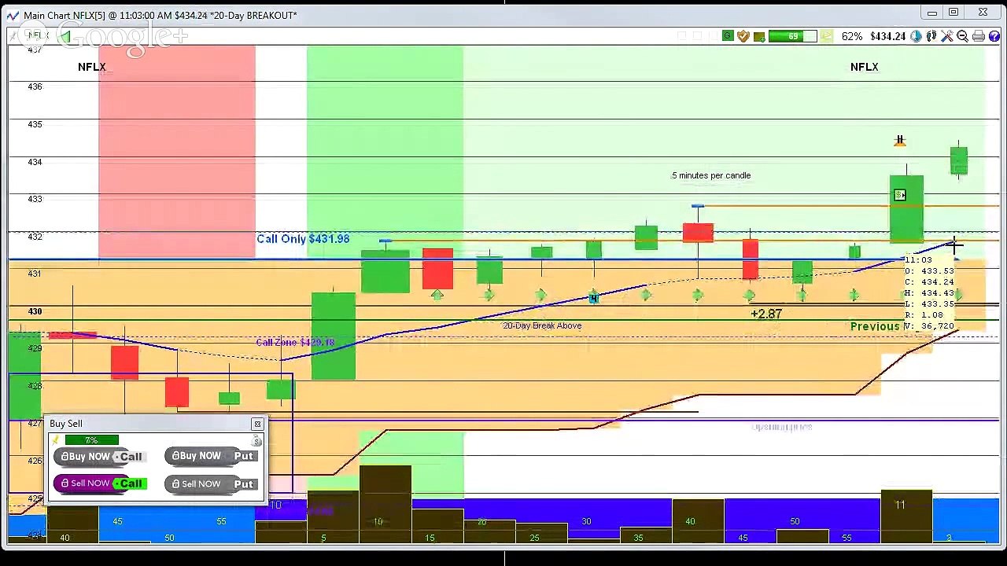1007x566 pixels.
Task: Click the orange shield checkmark icon
Action: coord(743,36)
